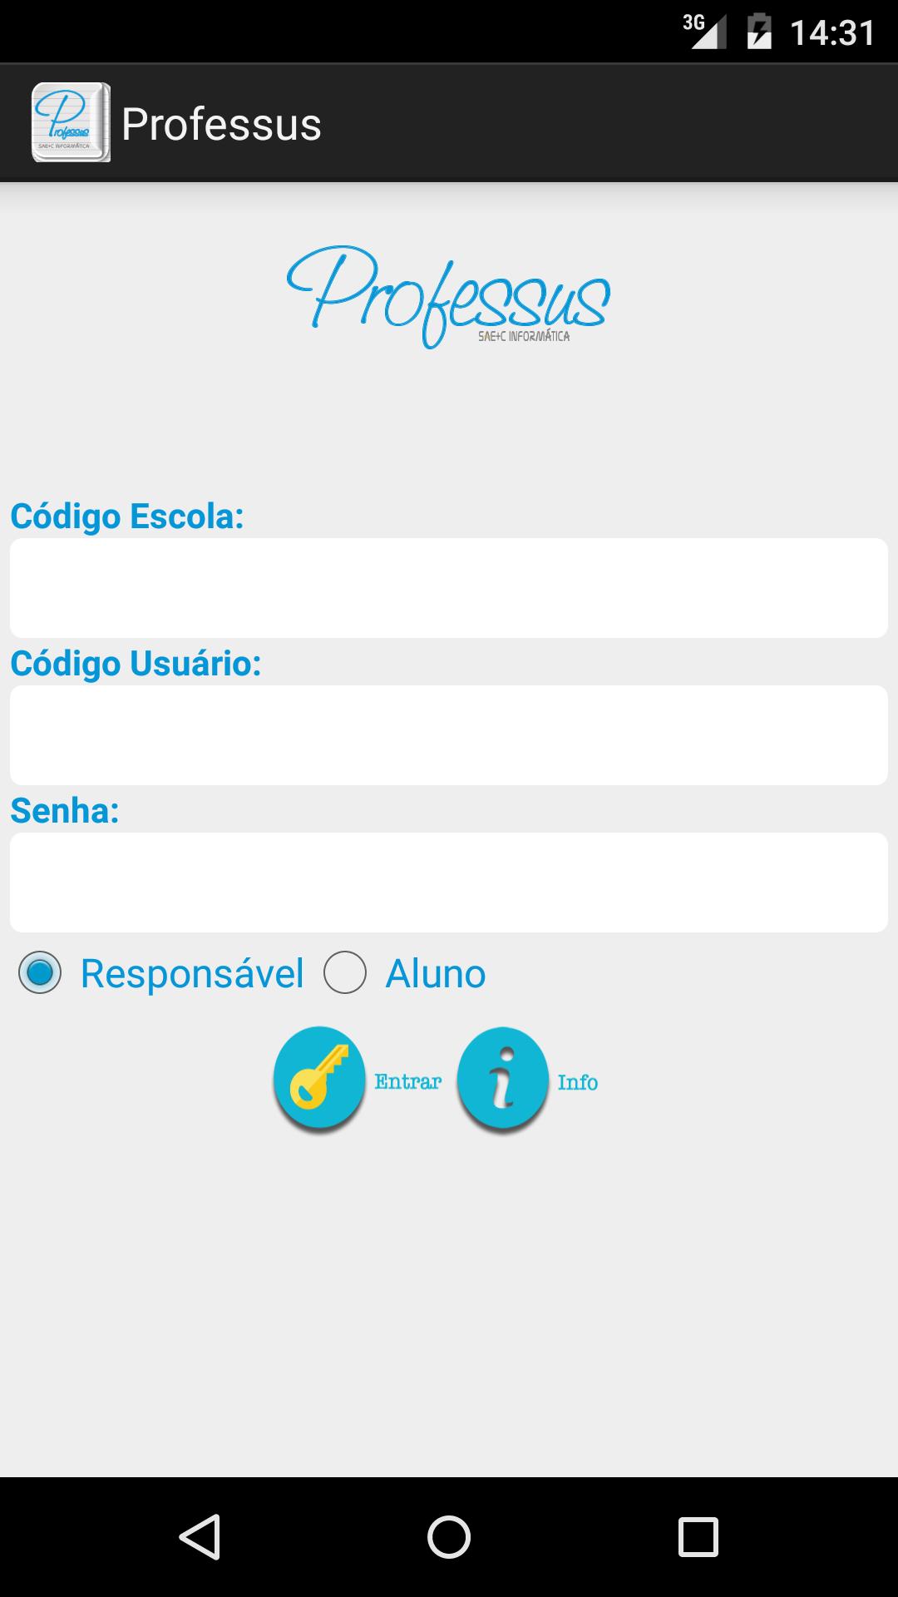The height and width of the screenshot is (1597, 898).
Task: Focus the Código Usuário text field
Action: point(449,735)
